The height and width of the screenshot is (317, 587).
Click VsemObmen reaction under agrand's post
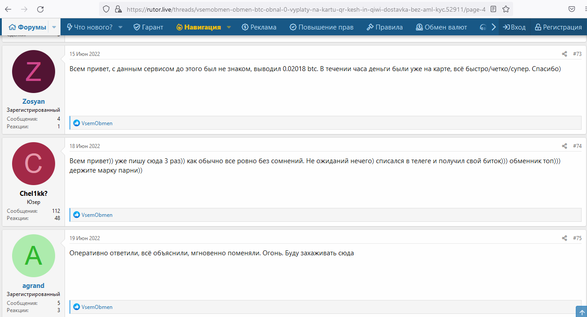pyautogui.click(x=97, y=307)
